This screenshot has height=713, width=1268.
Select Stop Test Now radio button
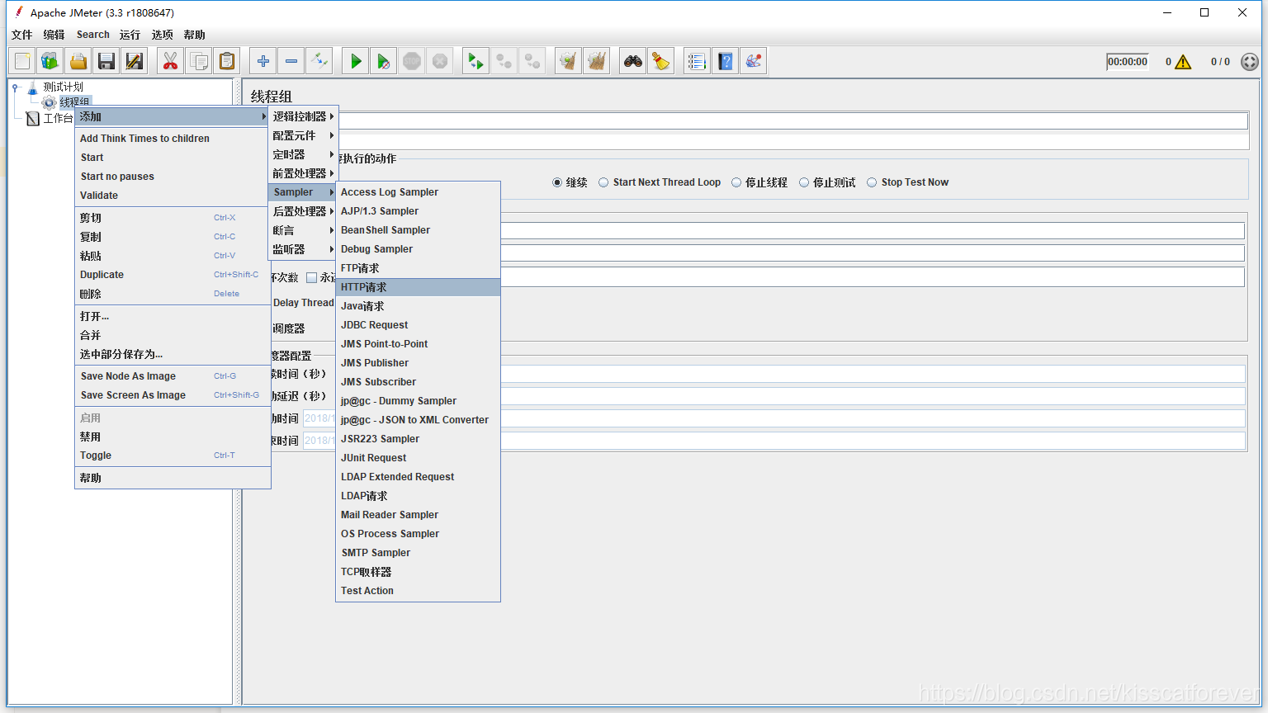(872, 182)
